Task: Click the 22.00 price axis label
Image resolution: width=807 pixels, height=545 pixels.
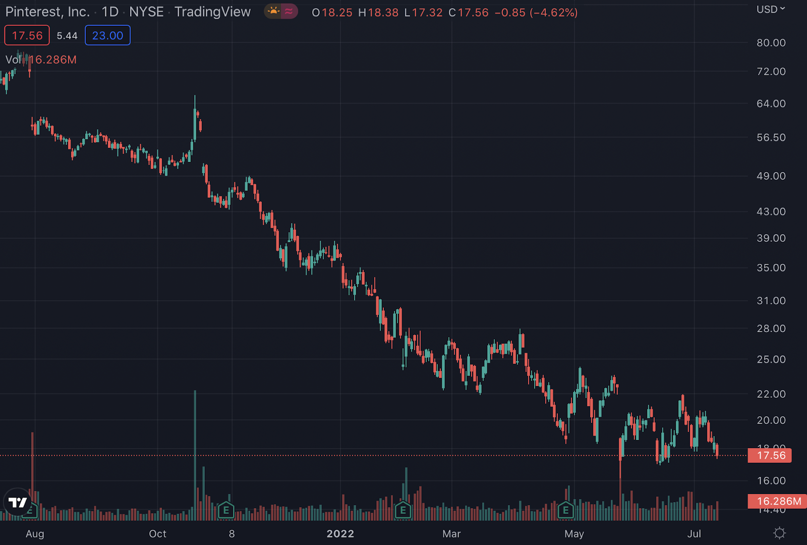Action: 771,394
